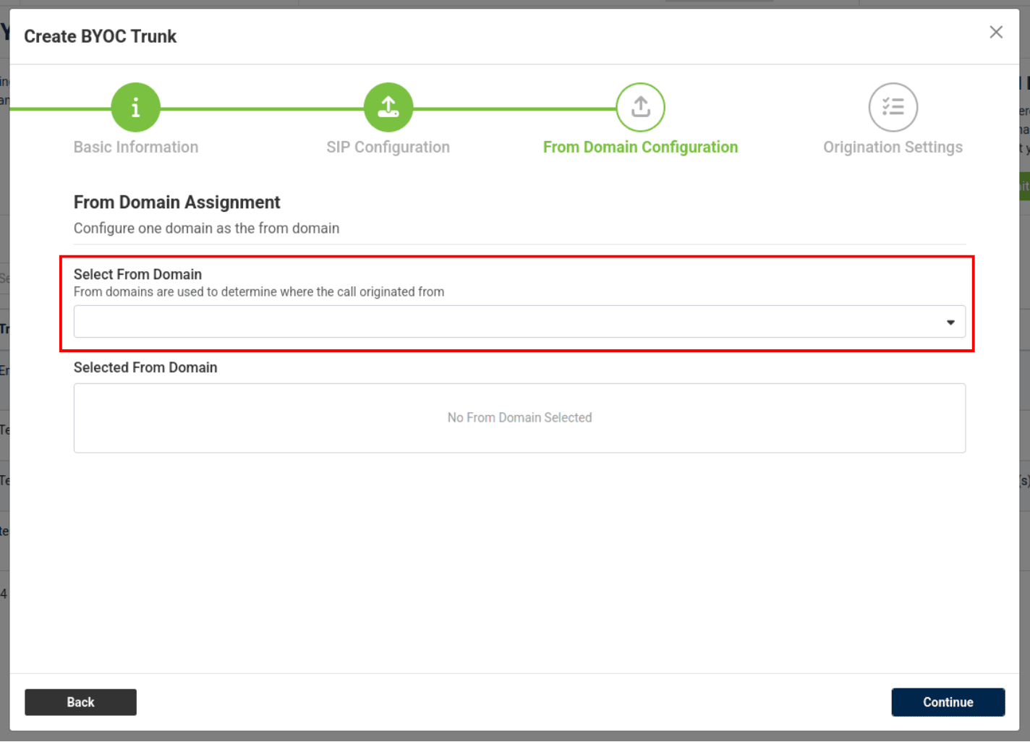Click the 'Select From Domain' field label

(x=137, y=275)
